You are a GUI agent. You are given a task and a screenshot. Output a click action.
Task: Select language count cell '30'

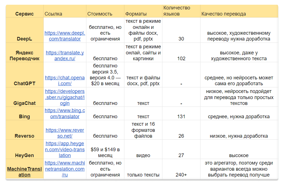tap(181, 30)
